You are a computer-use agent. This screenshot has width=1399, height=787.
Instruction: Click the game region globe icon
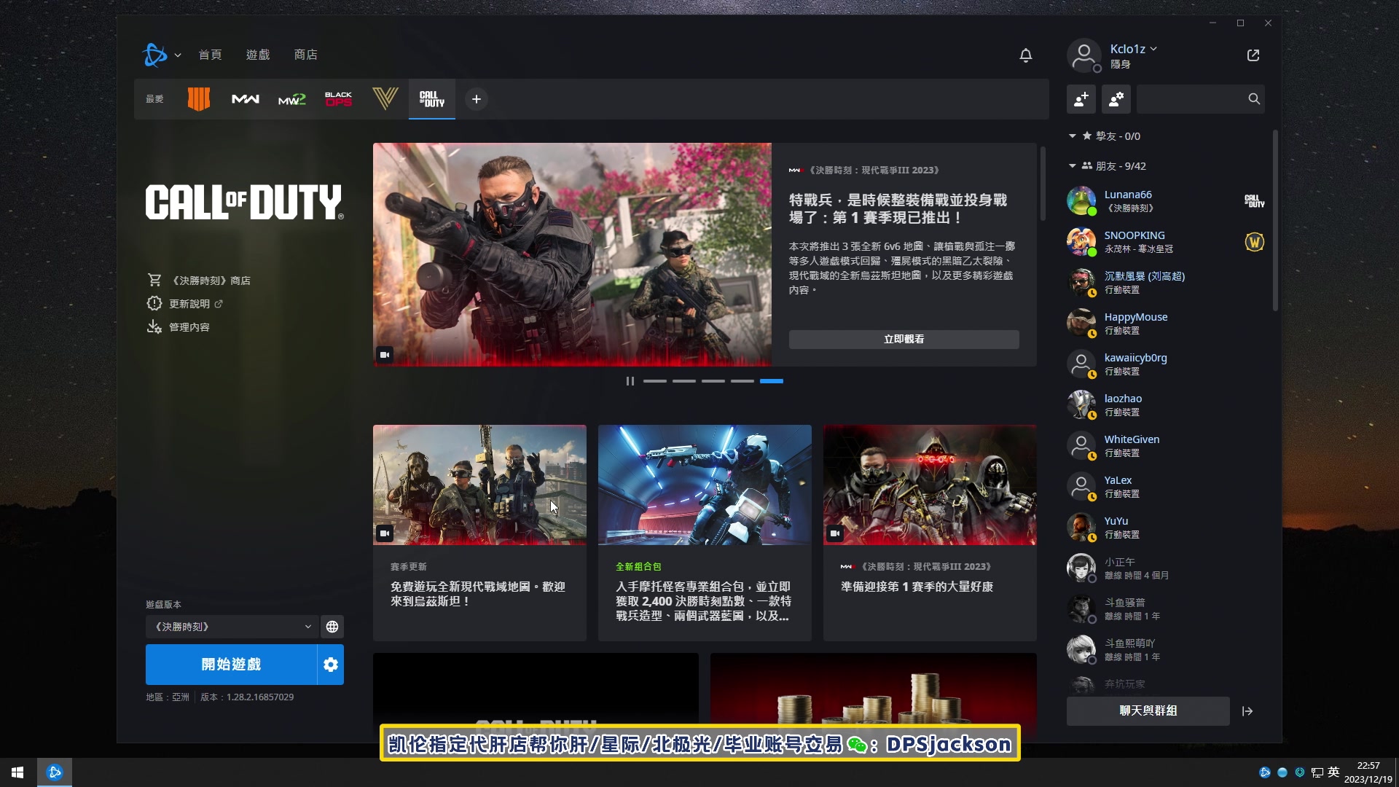click(332, 627)
